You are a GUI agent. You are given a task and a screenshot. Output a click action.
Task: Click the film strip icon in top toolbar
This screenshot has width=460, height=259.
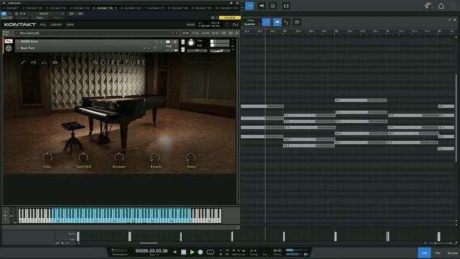click(286, 6)
